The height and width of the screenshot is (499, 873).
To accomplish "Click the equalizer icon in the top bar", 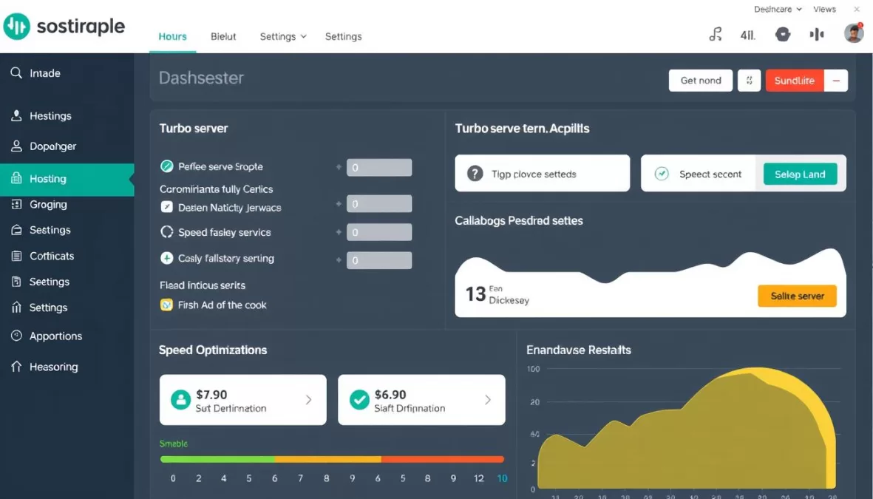I will pos(816,33).
